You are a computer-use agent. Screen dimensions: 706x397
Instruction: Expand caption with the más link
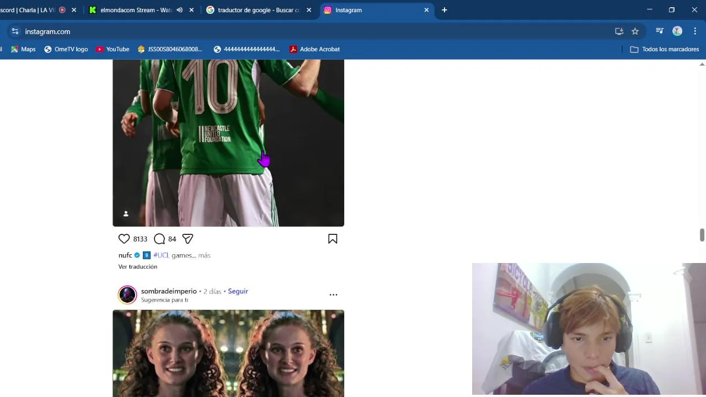(204, 255)
